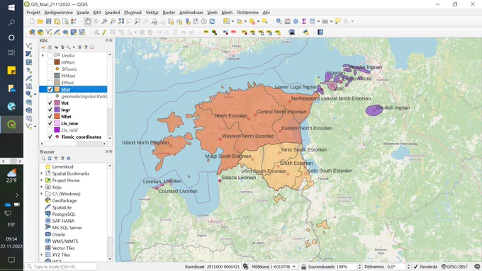Expand the Koju node in Brauser

[42, 188]
